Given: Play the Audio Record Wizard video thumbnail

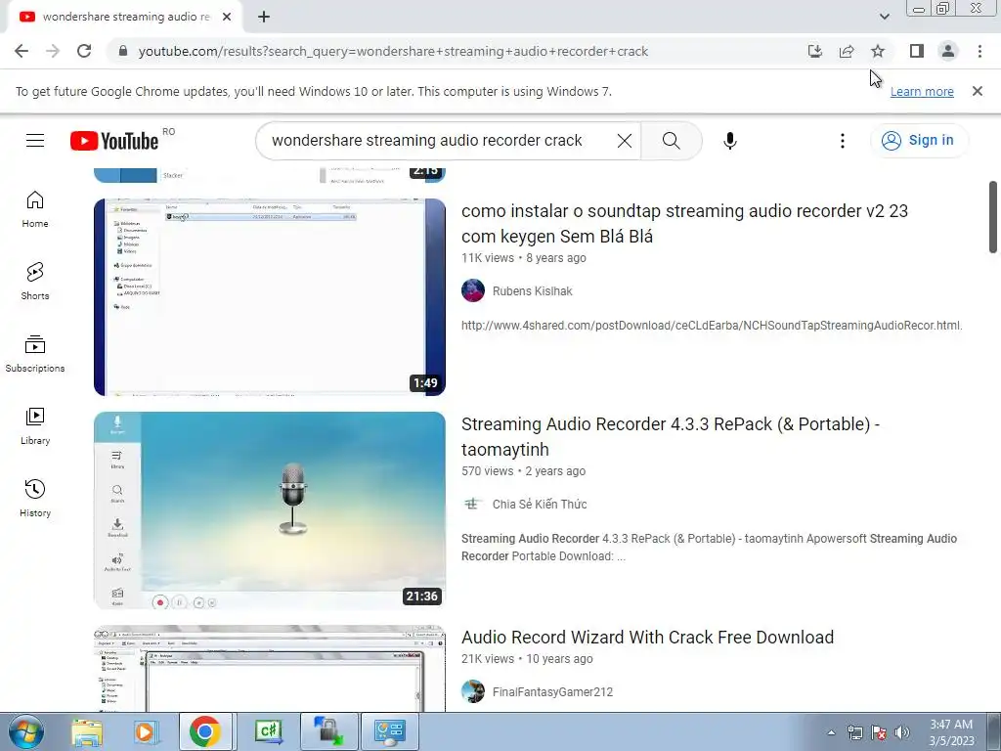Looking at the screenshot, I should click(270, 668).
